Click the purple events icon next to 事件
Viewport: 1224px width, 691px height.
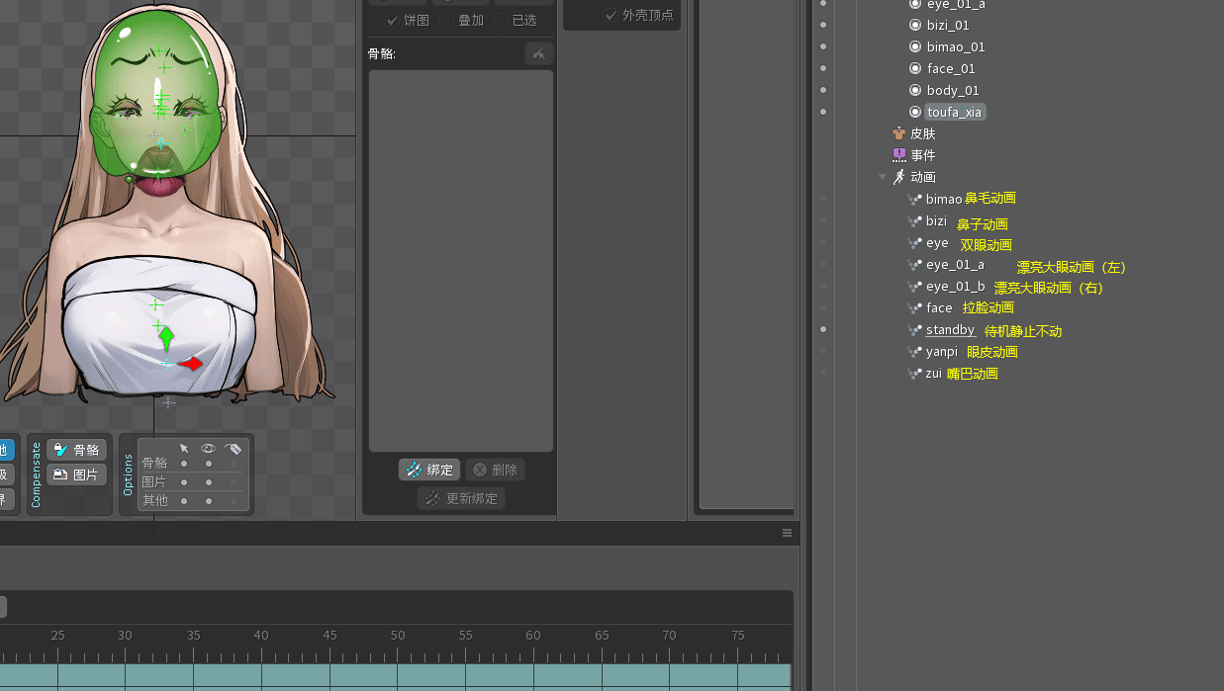click(898, 155)
